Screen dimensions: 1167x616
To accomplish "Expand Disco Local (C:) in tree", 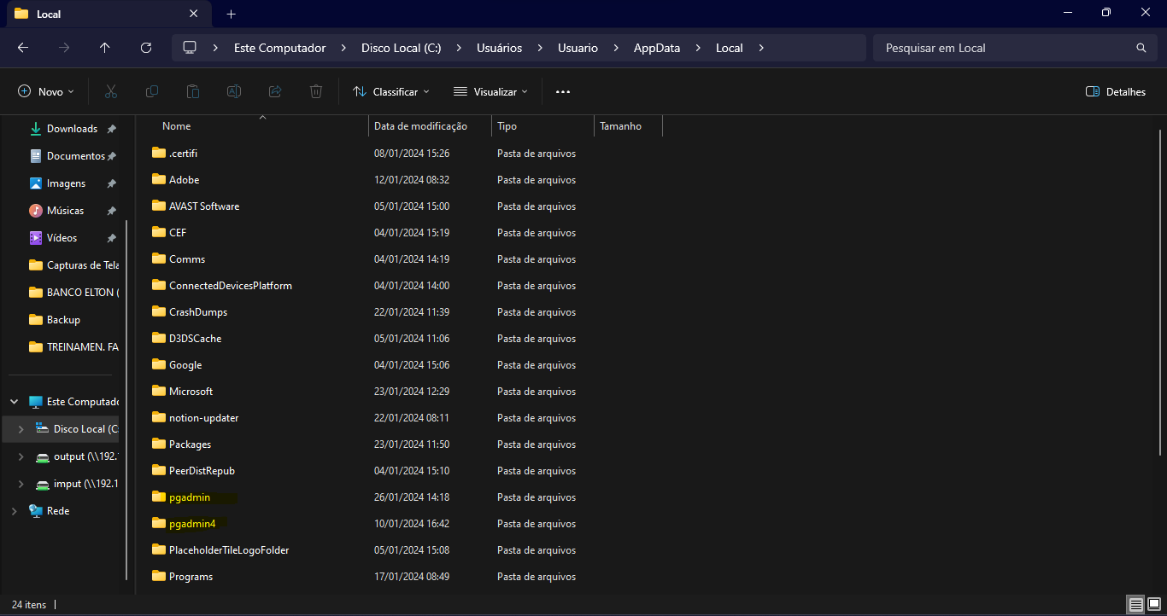I will [x=21, y=429].
